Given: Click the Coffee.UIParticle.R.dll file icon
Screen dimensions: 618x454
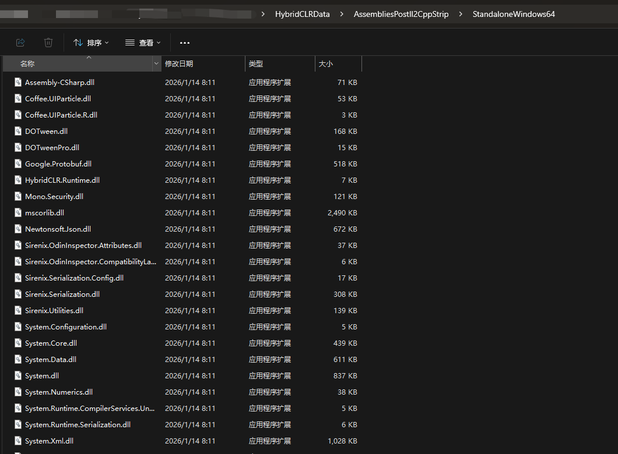Looking at the screenshot, I should pyautogui.click(x=18, y=115).
